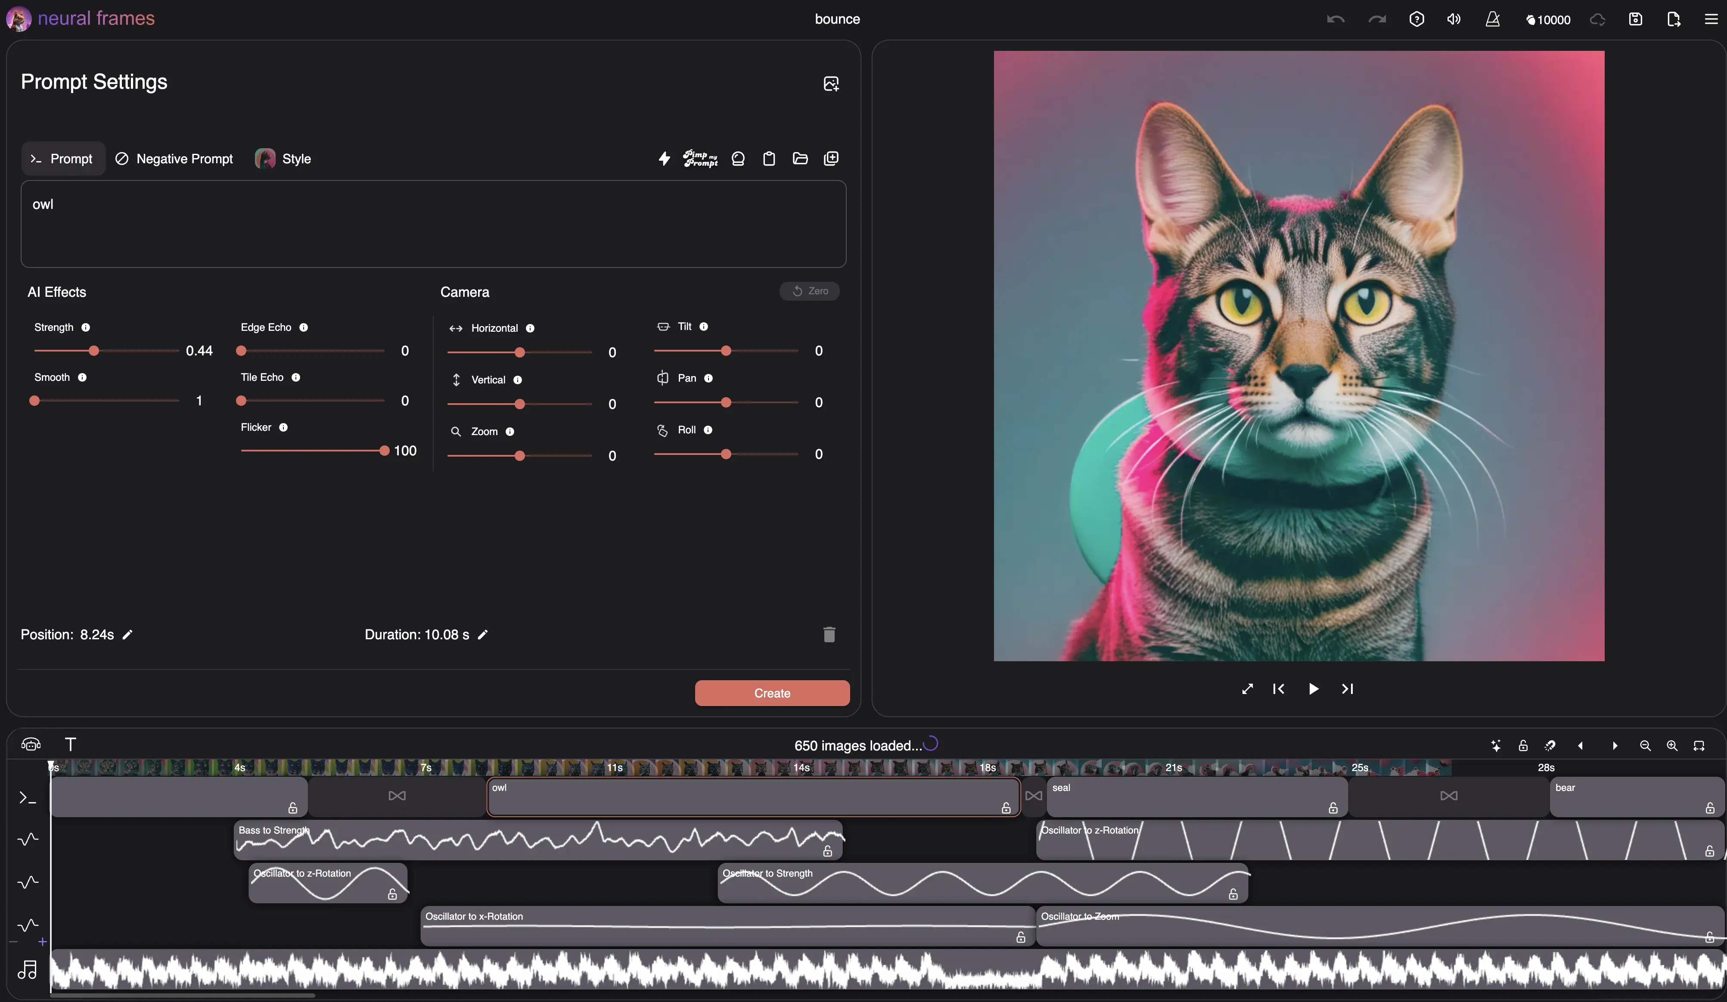This screenshot has height=1002, width=1727.
Task: Zero the camera settings
Action: [x=809, y=291]
